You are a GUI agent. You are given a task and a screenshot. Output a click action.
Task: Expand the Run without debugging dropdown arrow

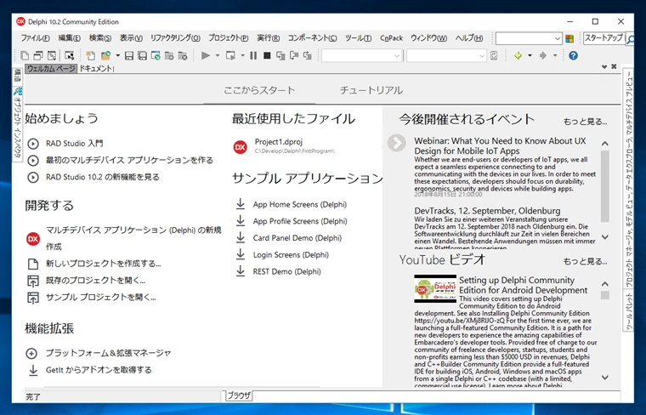pos(242,55)
